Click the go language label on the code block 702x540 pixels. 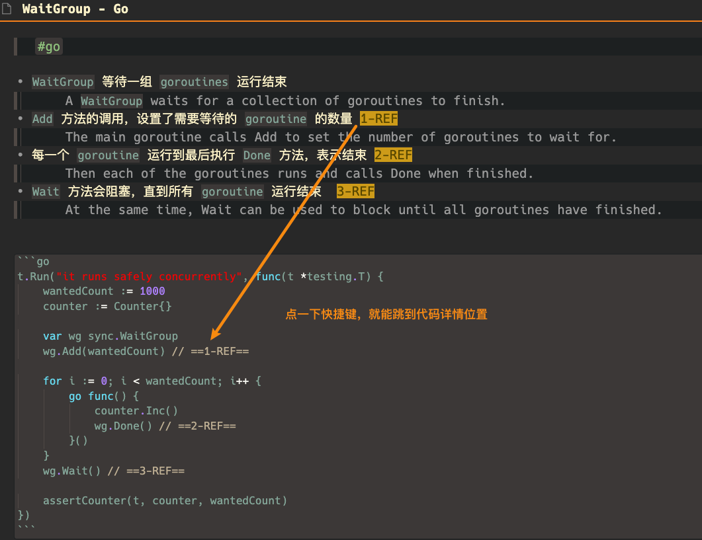(x=42, y=261)
